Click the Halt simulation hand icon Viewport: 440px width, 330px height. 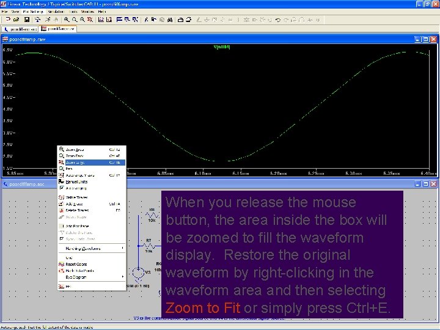coord(56,20)
